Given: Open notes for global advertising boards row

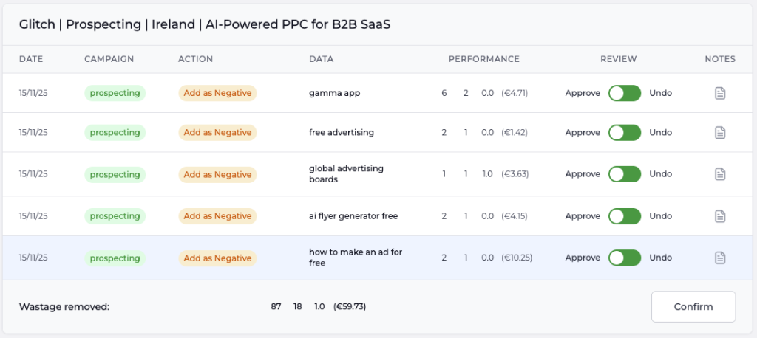Looking at the screenshot, I should pos(720,174).
